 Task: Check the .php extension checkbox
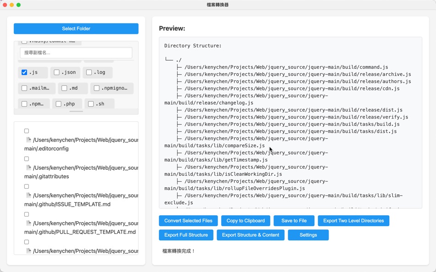pos(58,104)
